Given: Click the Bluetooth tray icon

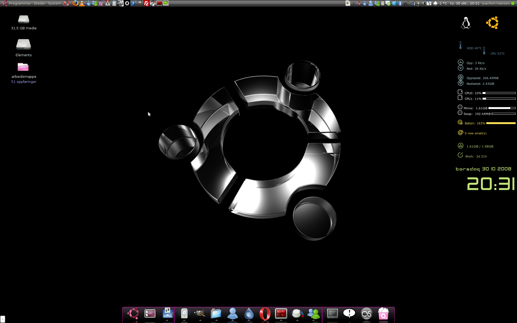Looking at the screenshot, I should coord(400,3).
